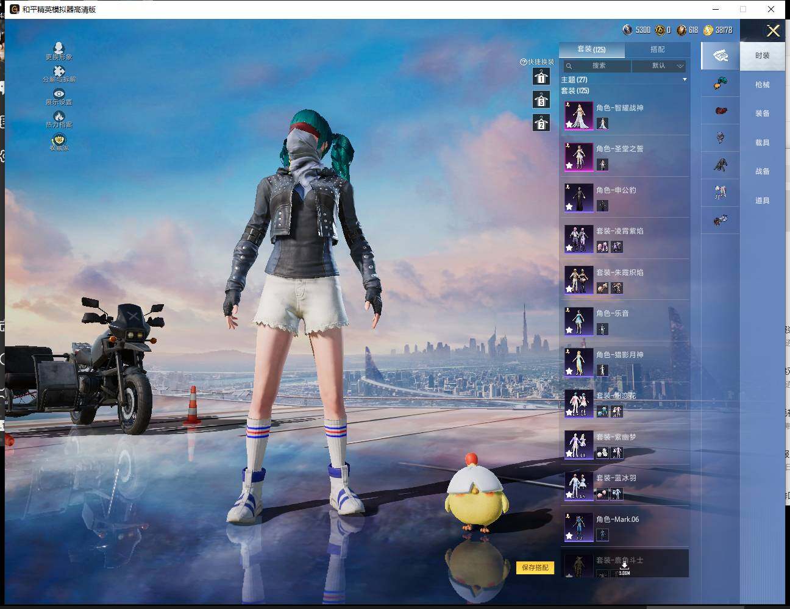790x609 pixels.
Task: Switch to quick outfit slot 2
Action: point(541,123)
